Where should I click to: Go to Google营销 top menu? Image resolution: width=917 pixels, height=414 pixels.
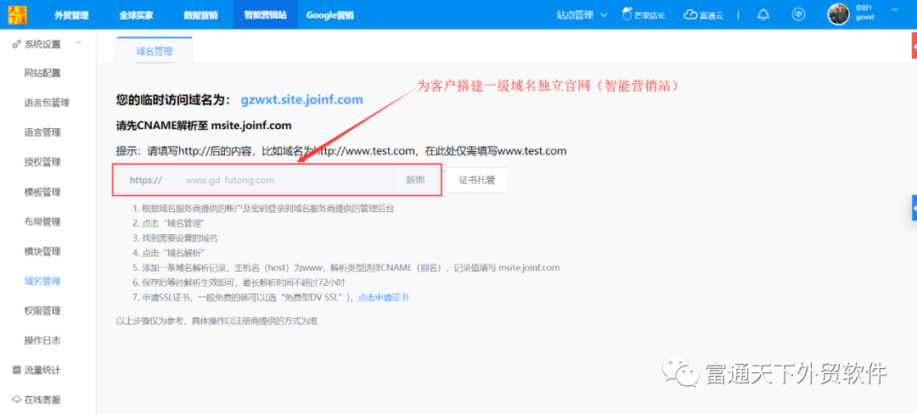tap(329, 15)
